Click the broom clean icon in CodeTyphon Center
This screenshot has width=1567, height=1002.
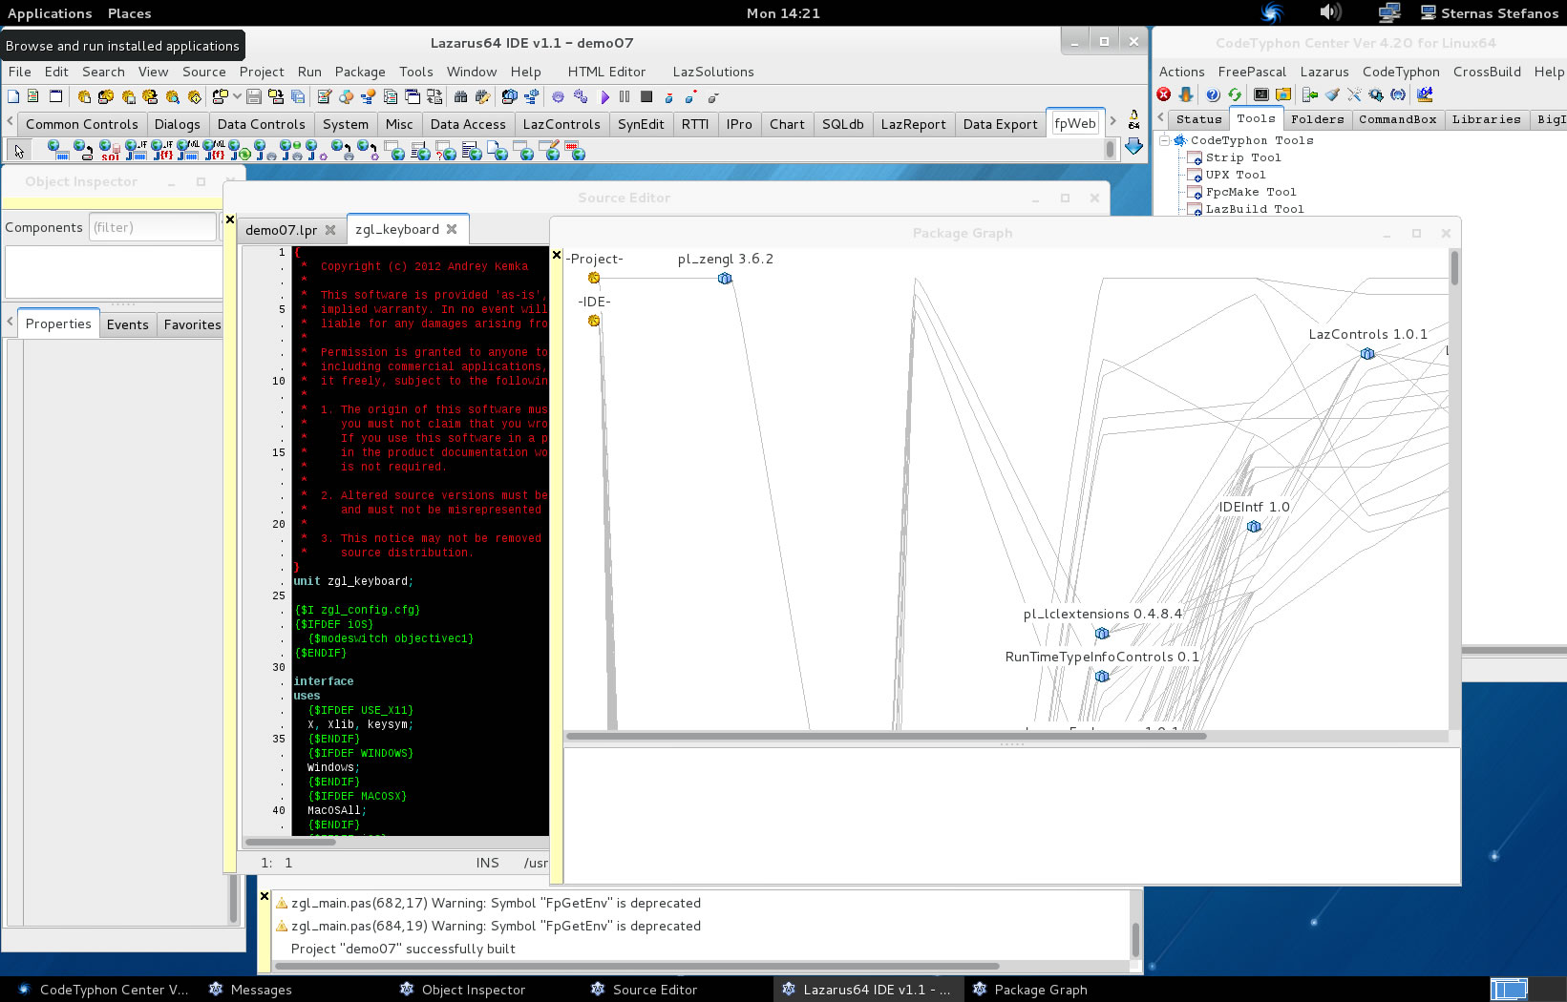click(x=1332, y=94)
